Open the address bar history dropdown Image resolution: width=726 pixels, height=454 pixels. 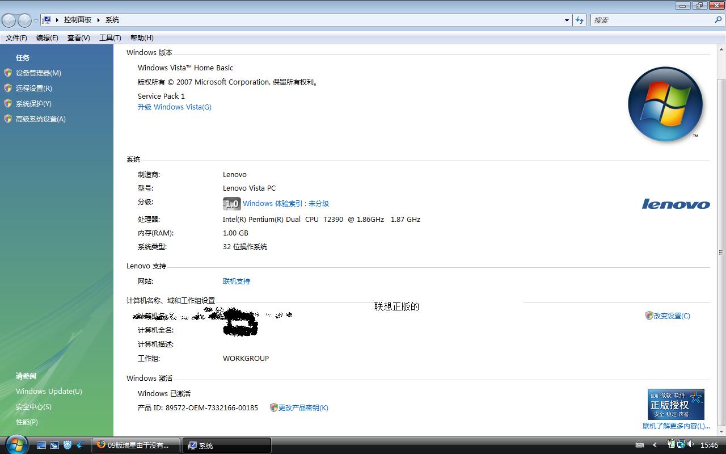coord(567,20)
